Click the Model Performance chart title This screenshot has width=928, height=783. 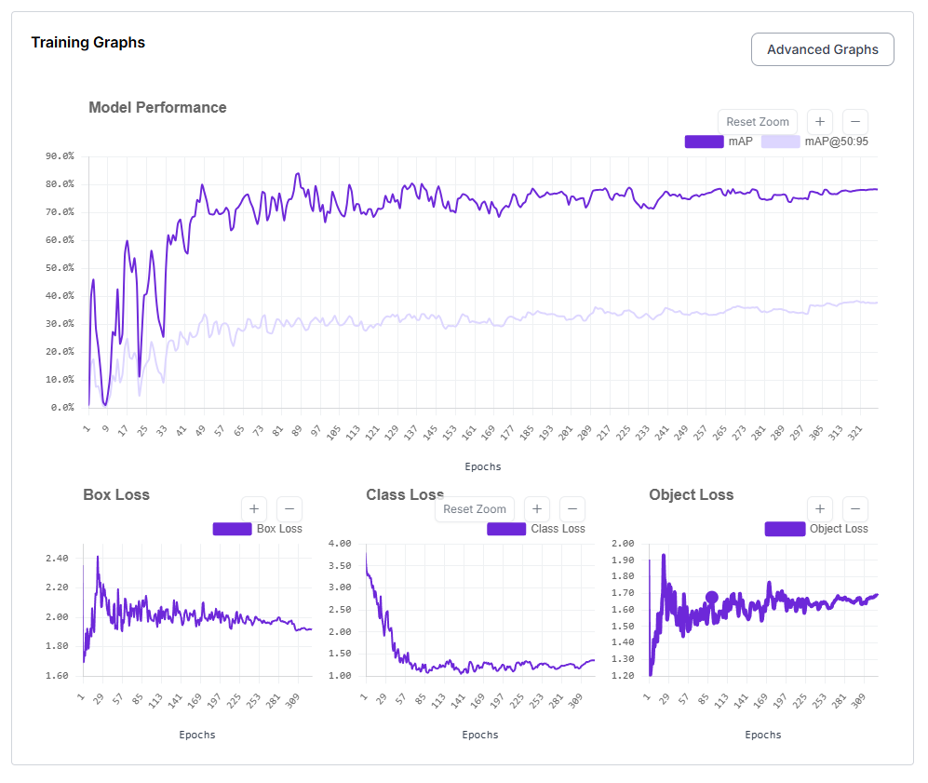157,108
